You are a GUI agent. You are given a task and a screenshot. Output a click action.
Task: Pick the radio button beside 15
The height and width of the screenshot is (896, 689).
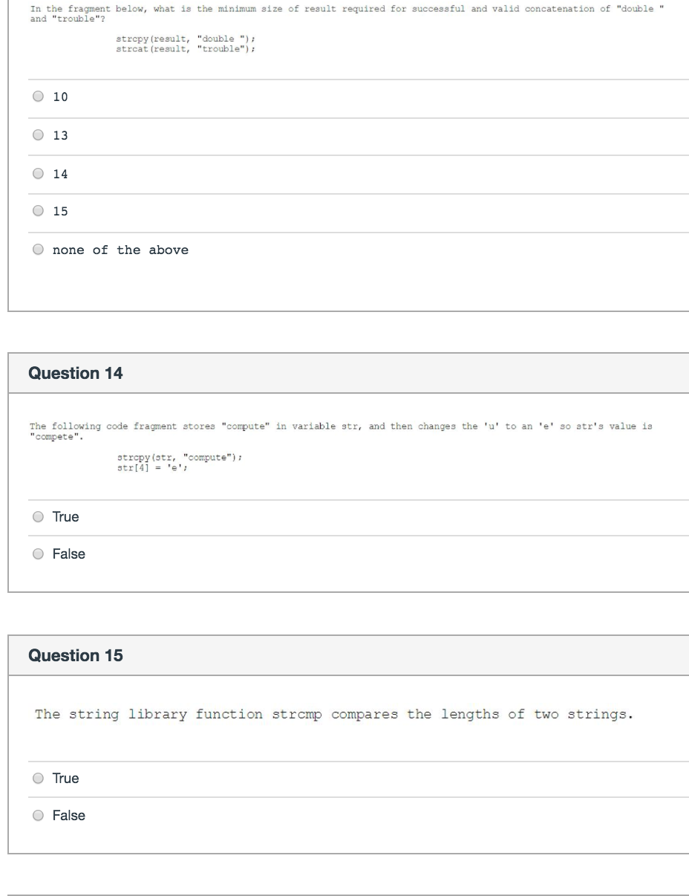pos(38,212)
